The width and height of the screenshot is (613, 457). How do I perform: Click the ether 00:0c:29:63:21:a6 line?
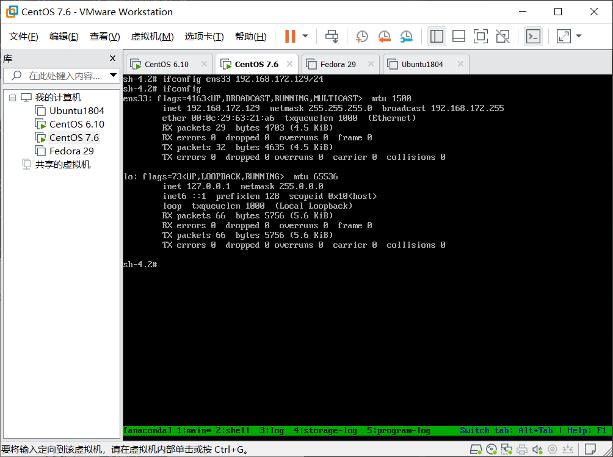289,118
